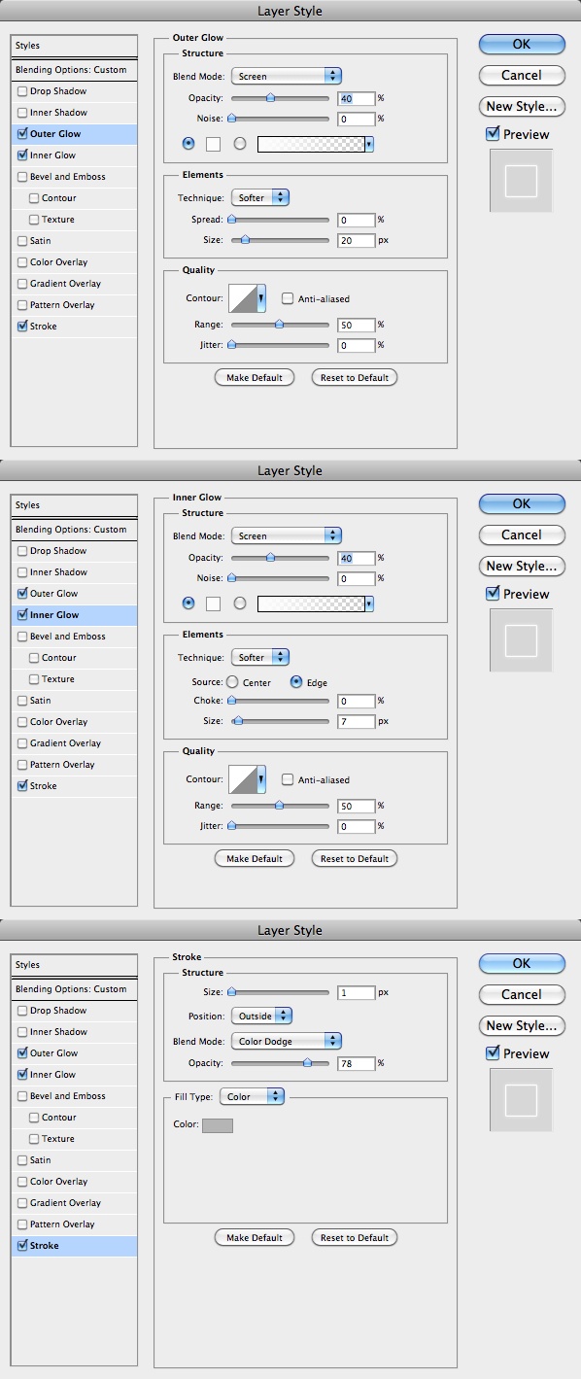The height and width of the screenshot is (1379, 581).
Task: Select the highlighted Outer Glow style row
Action: 74,134
